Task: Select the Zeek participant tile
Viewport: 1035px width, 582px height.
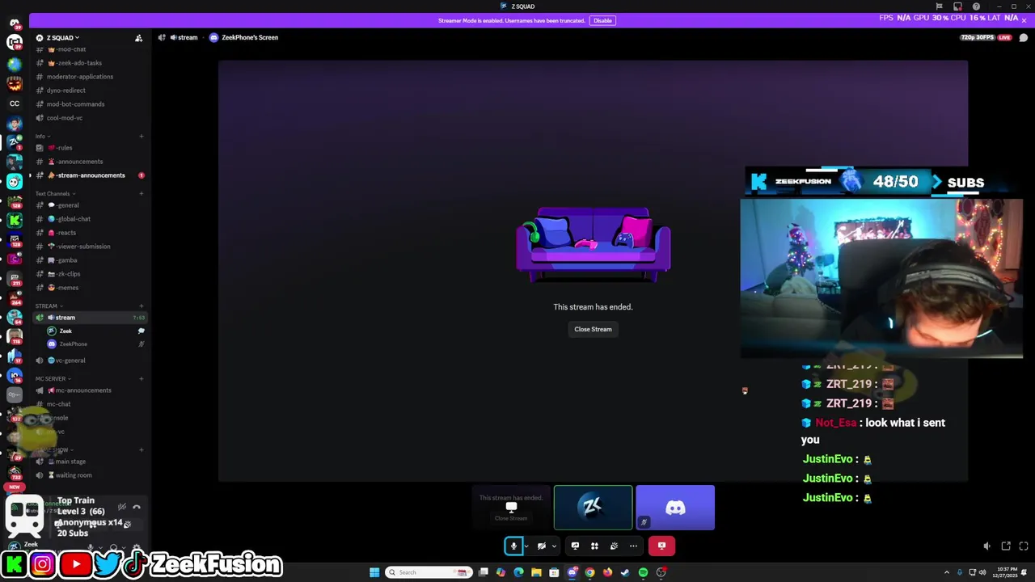Action: coord(593,508)
